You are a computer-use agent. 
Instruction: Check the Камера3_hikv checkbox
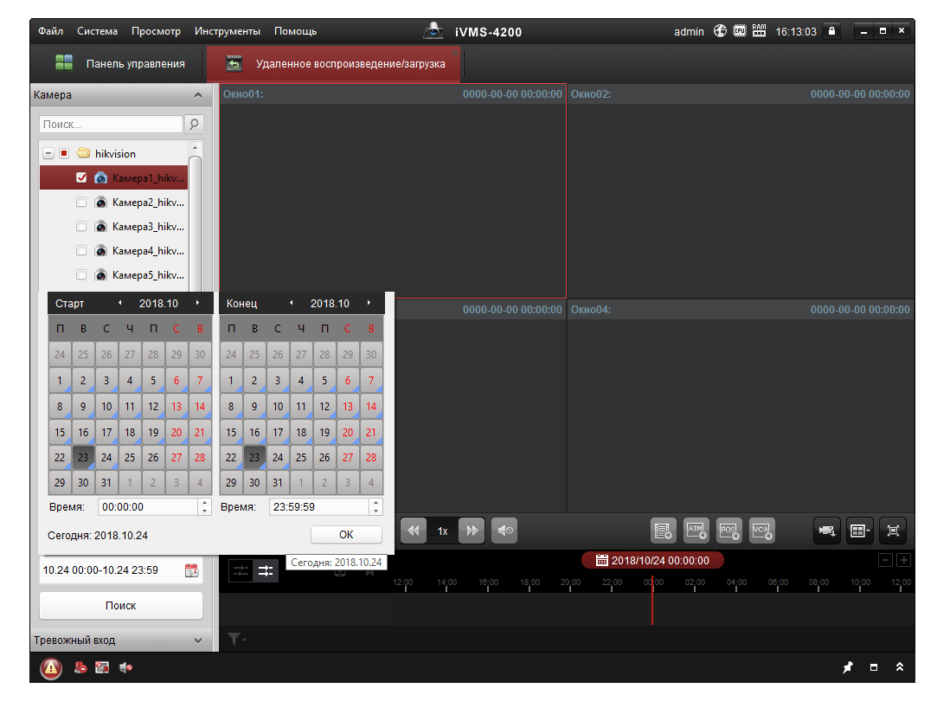[81, 226]
